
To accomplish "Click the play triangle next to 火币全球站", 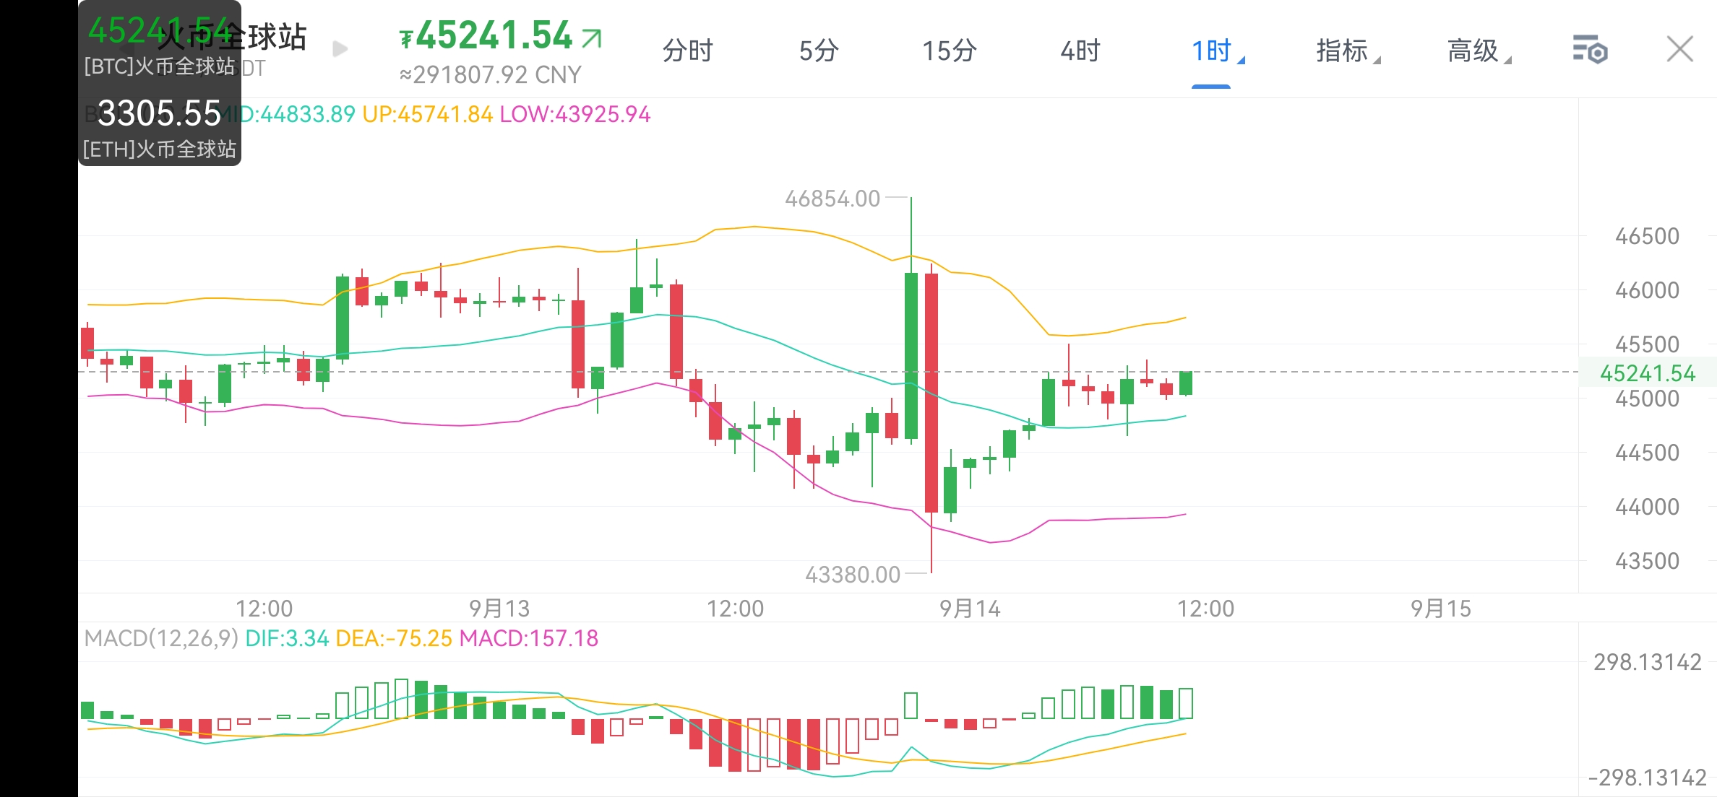I will [x=340, y=48].
